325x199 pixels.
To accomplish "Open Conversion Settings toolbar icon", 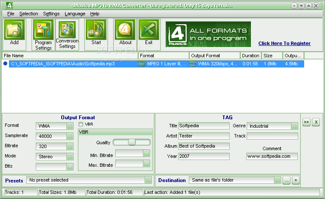I will (67, 30).
